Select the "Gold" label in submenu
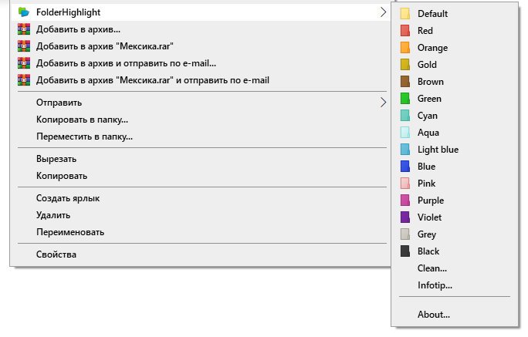Image resolution: width=528 pixels, height=337 pixels. [427, 65]
